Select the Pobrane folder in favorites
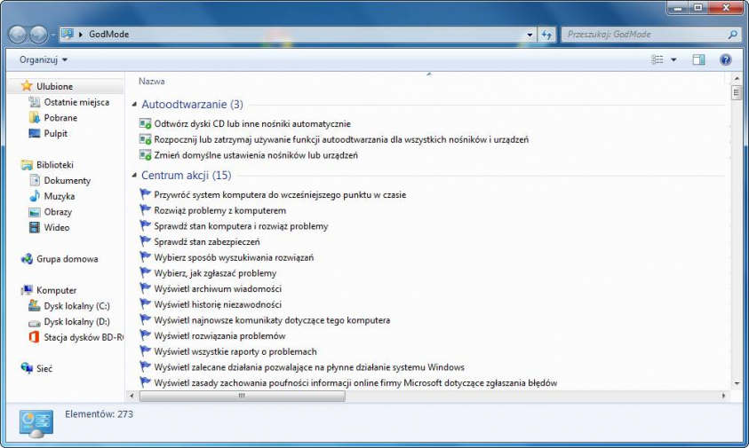The image size is (749, 448). (x=60, y=118)
